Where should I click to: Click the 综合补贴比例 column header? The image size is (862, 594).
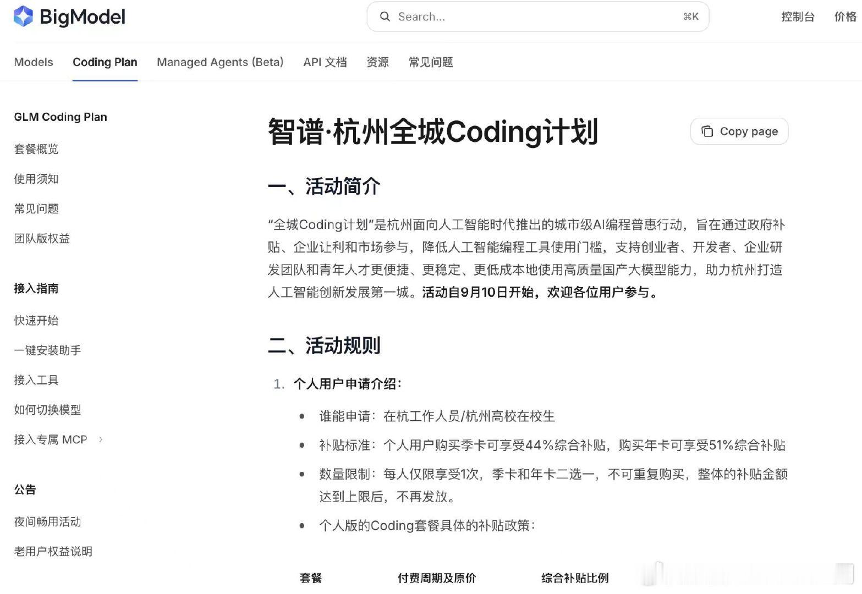pos(575,578)
